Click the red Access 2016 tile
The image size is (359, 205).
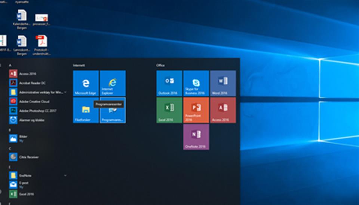(x=223, y=110)
